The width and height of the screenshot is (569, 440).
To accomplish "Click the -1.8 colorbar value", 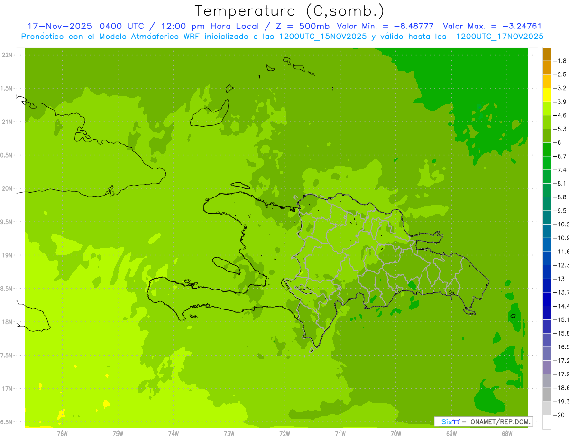I will click(560, 61).
